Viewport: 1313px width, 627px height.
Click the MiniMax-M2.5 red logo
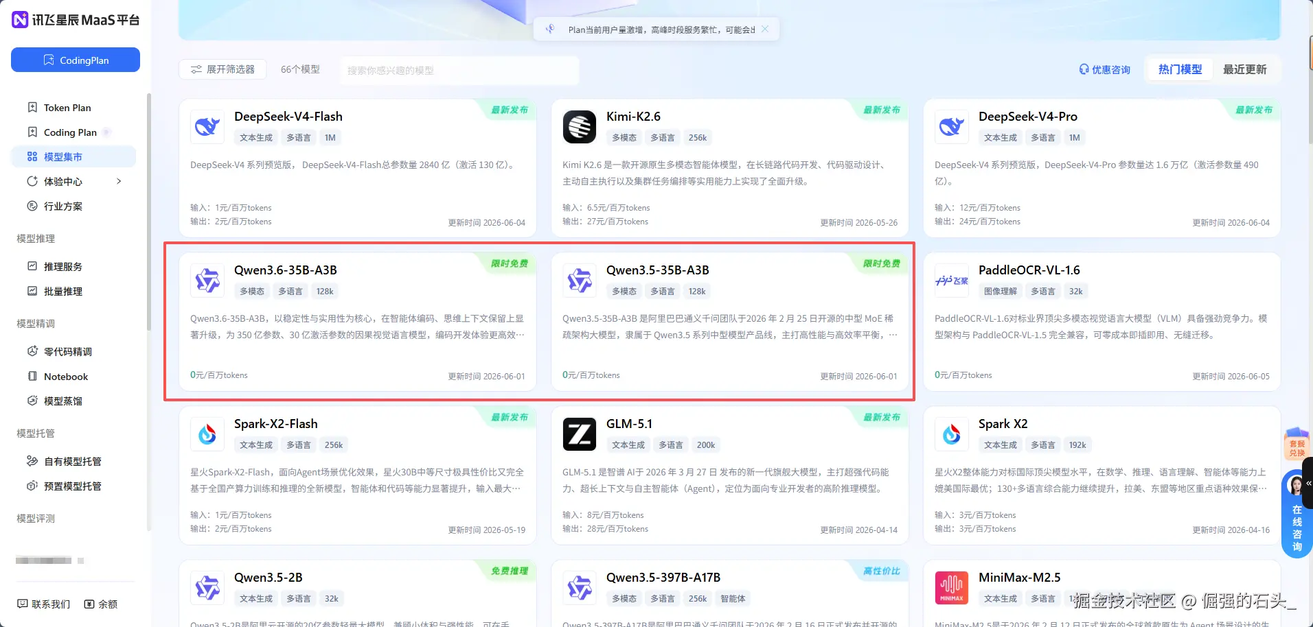952,588
